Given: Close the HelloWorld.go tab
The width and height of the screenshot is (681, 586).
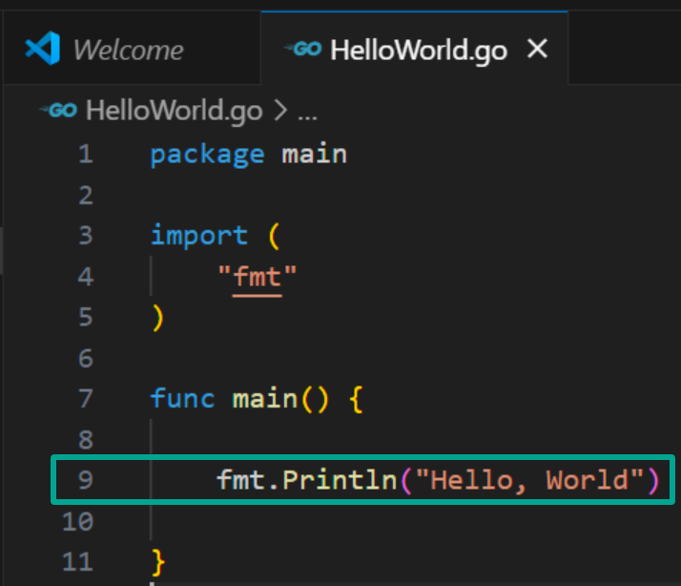Looking at the screenshot, I should pyautogui.click(x=537, y=49).
